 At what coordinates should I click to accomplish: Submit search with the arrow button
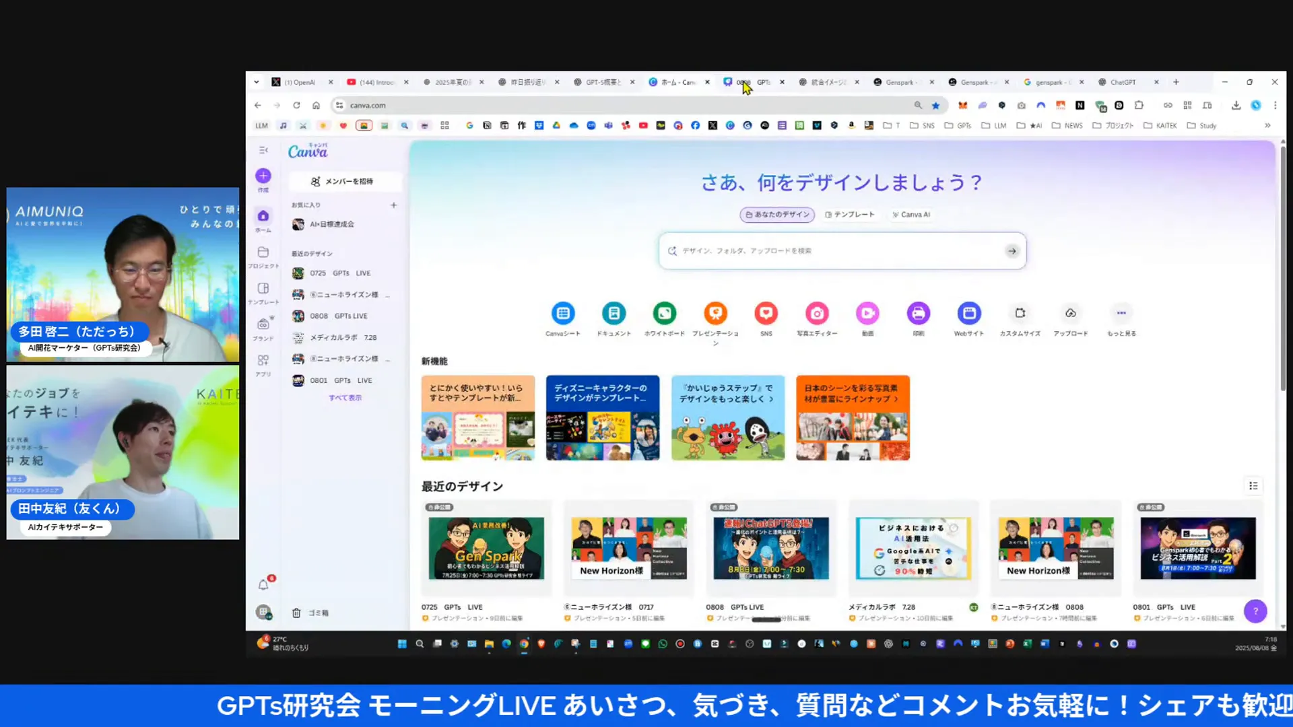pos(1012,251)
